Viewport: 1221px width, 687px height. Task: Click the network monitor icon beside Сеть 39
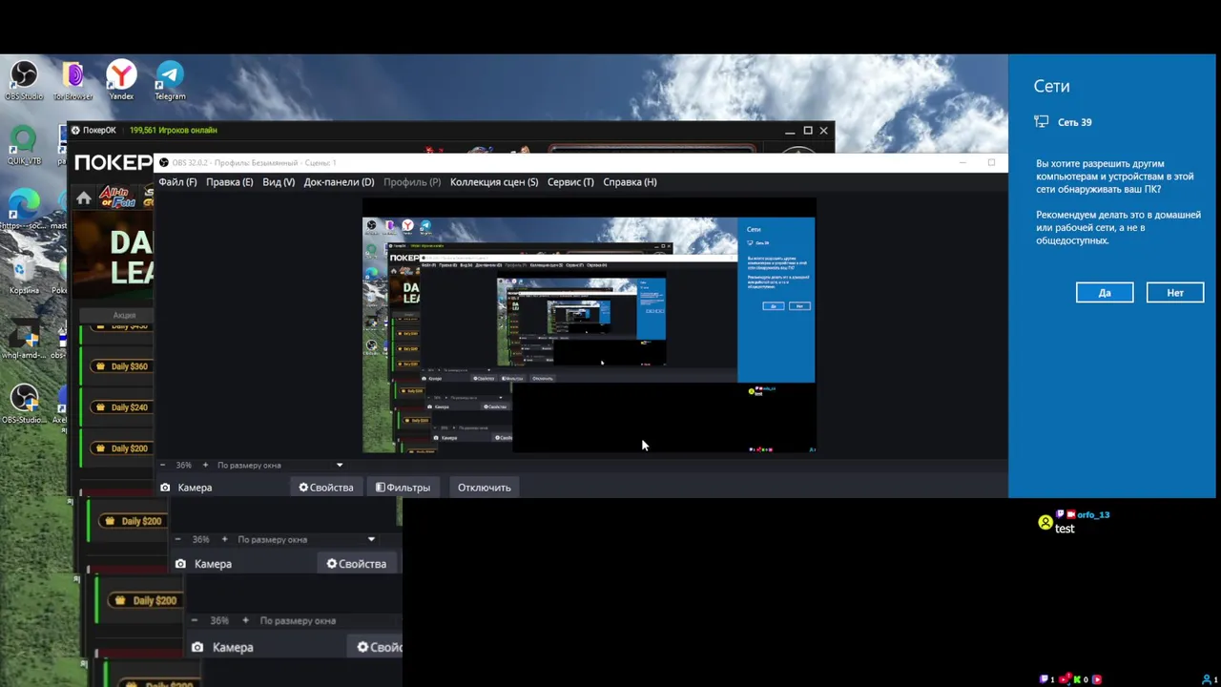(x=1042, y=122)
